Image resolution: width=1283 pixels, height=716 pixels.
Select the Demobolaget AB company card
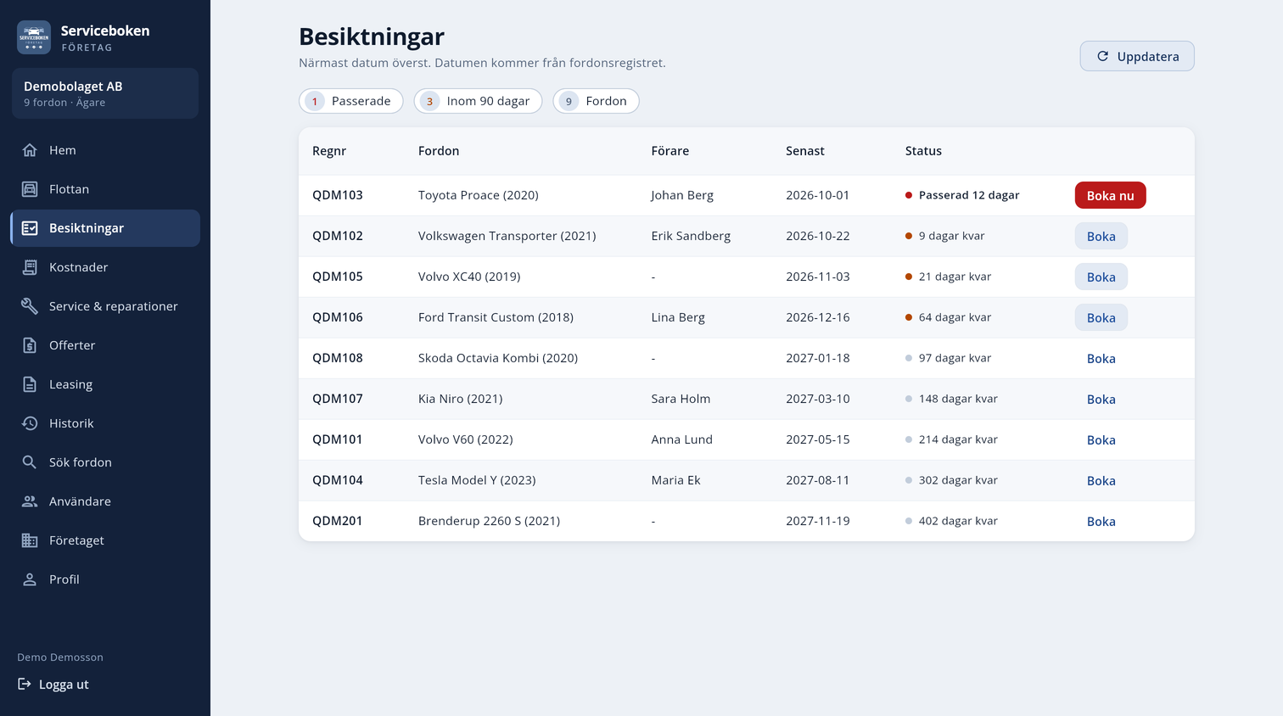(105, 93)
